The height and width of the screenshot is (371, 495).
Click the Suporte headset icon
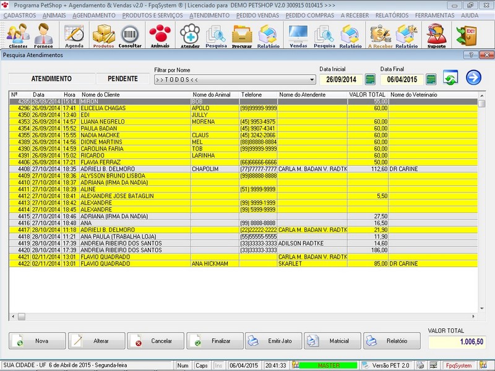point(437,35)
